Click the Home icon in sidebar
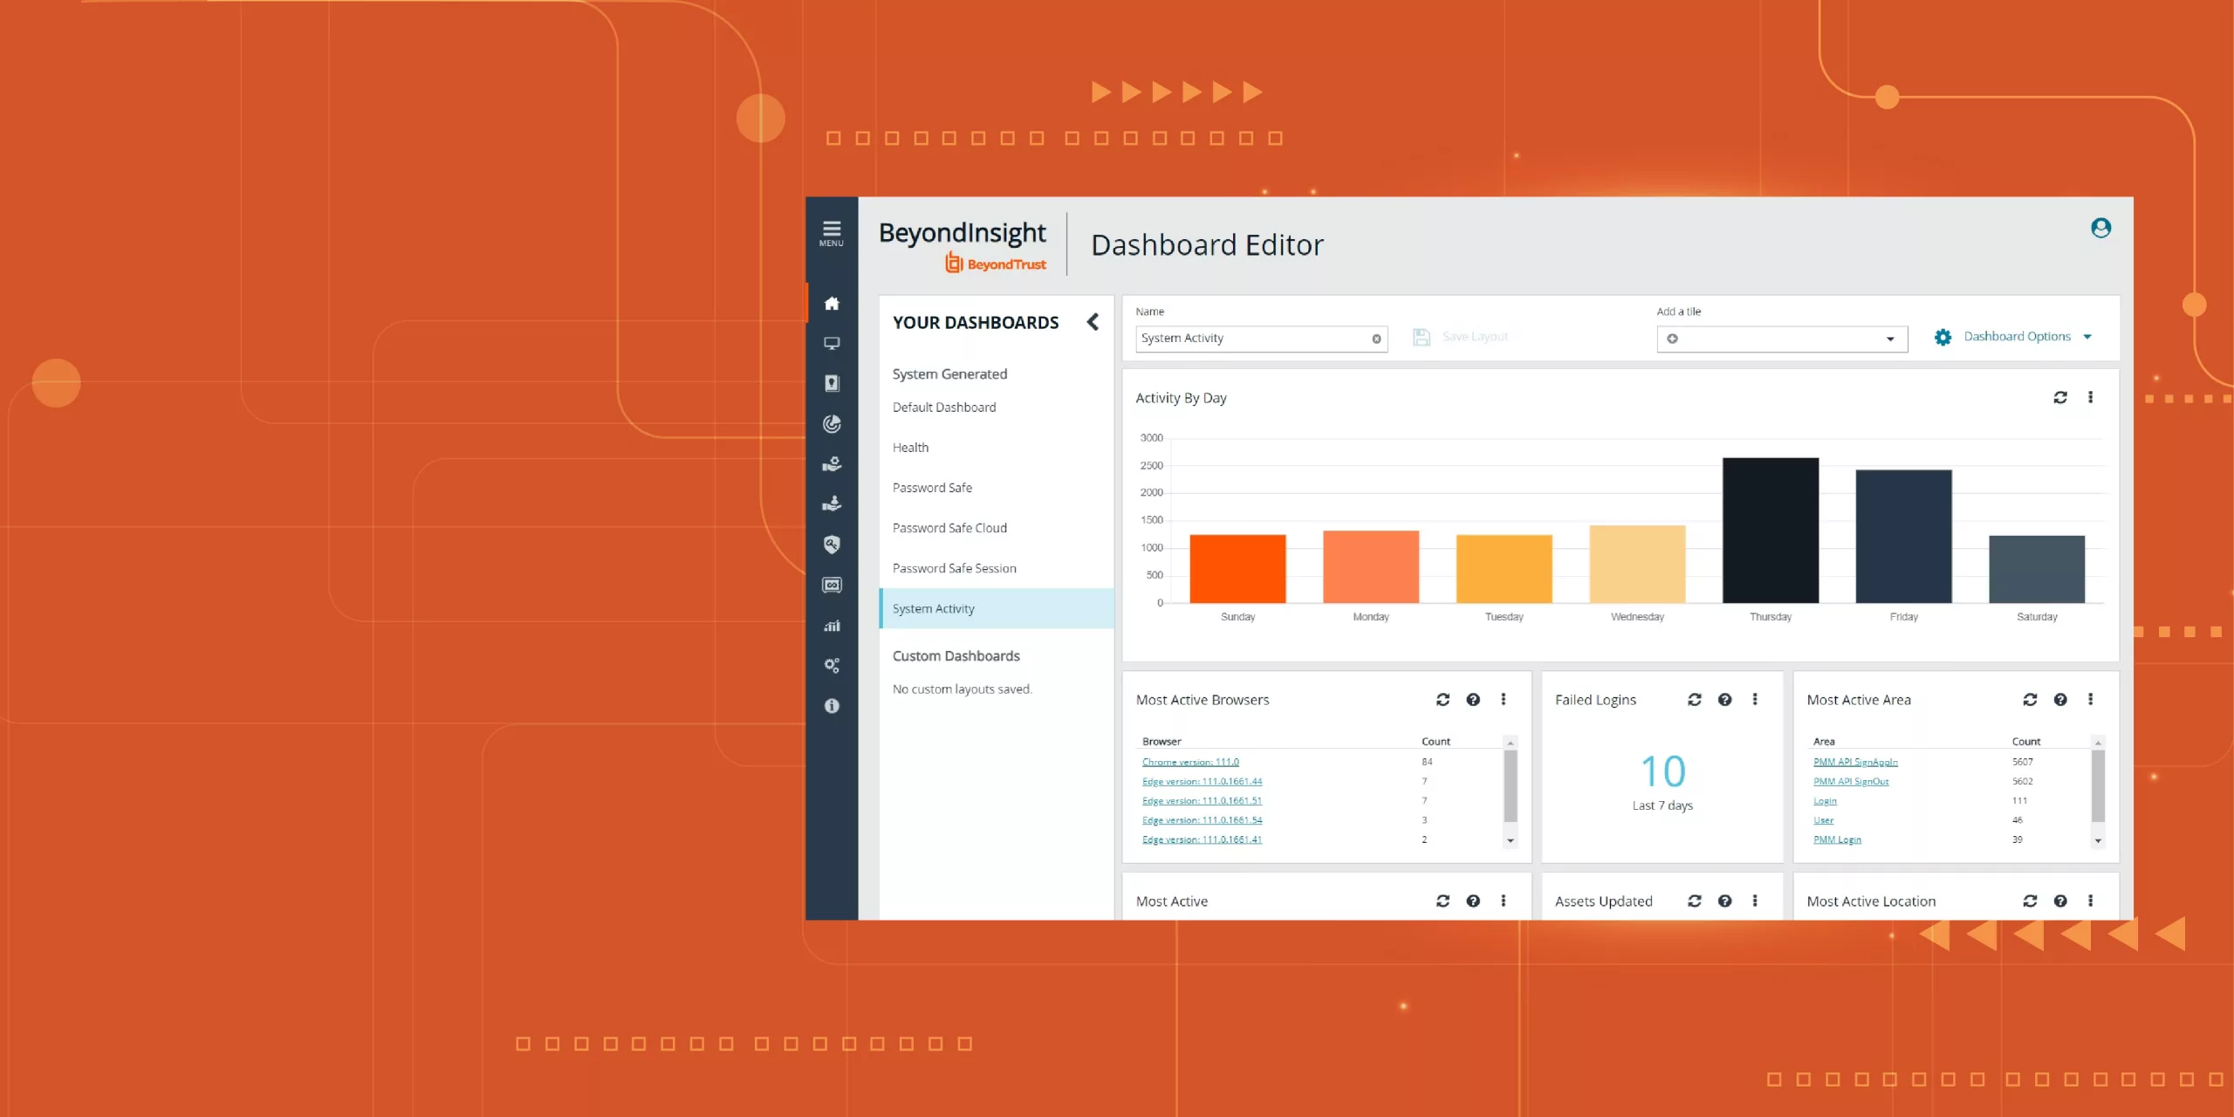Screen dimensions: 2234x1117 [832, 303]
